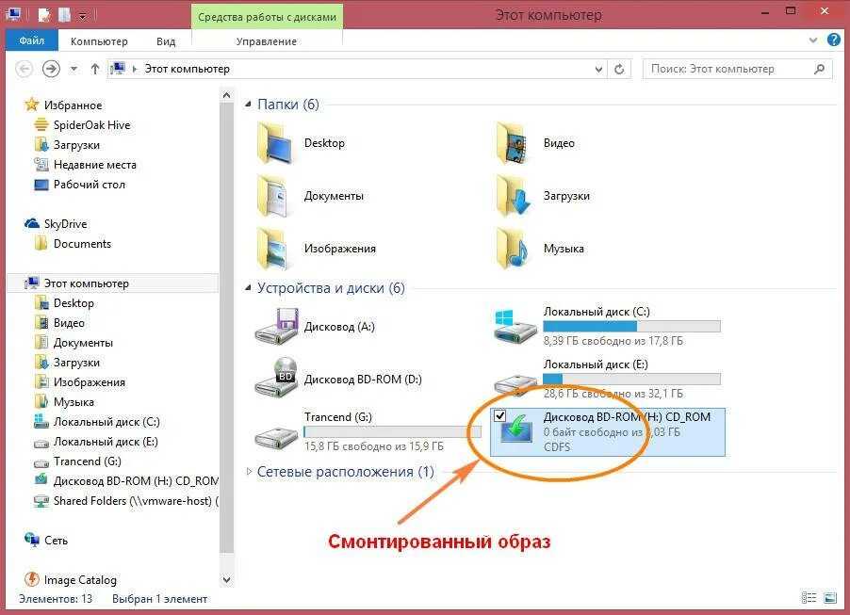Open the recent locations dropdown arrow

pyautogui.click(x=74, y=69)
